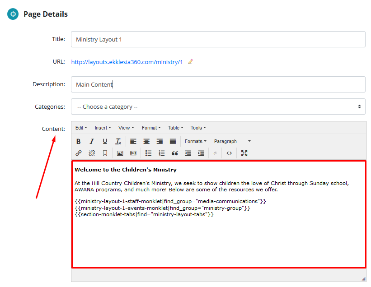Open the Paragraph style dropdown

click(x=232, y=141)
